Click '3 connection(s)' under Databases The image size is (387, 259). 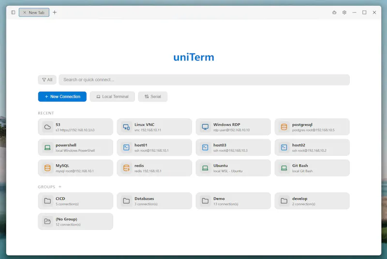click(x=146, y=204)
